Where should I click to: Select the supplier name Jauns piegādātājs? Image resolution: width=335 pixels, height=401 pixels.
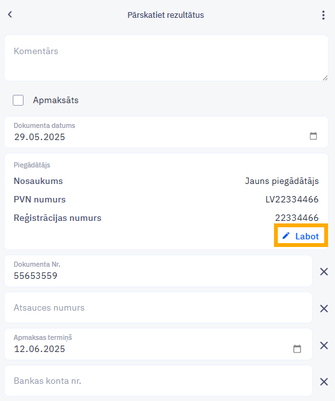click(282, 181)
